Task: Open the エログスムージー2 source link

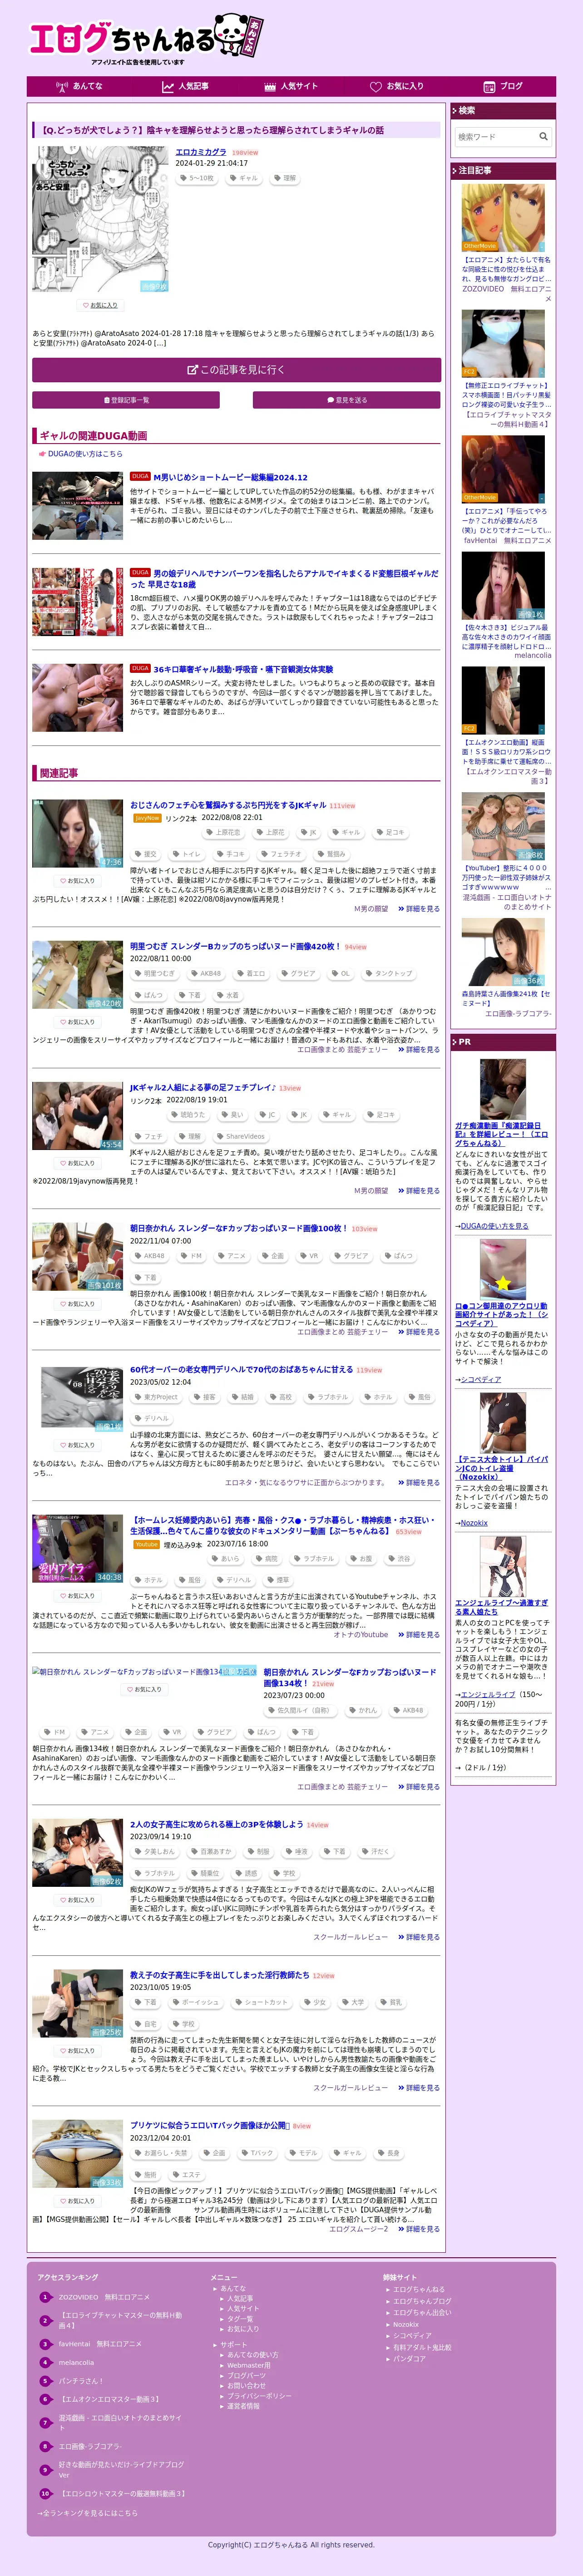Action: click(x=359, y=2229)
